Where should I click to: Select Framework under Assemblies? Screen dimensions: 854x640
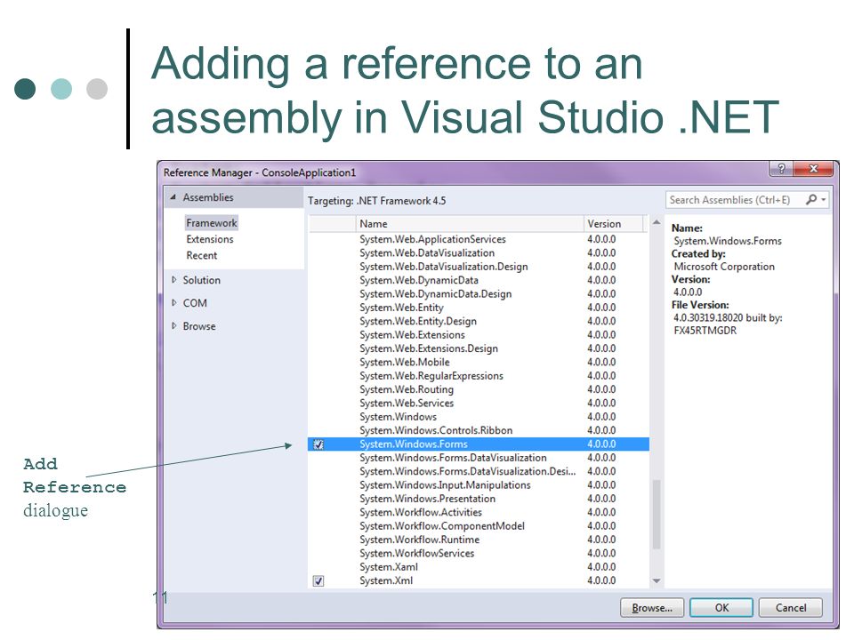point(212,222)
